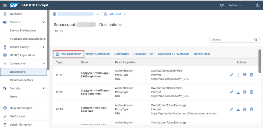Delete appgyver-html5-app-8248-repo-host destination

point(251,92)
